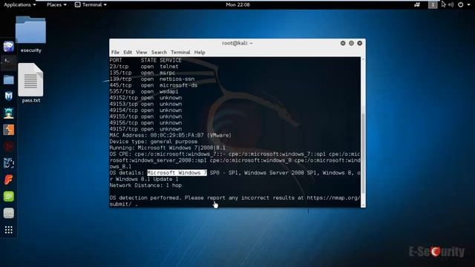
Task: Click the highlighted 'Microsoft Windows 7' text
Action: pos(177,173)
